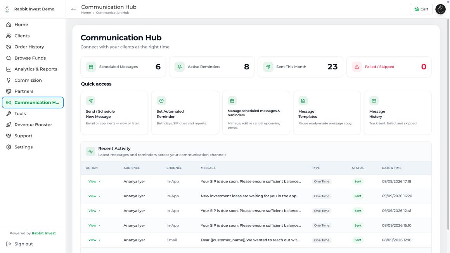Click the Sign out arrow icon
The height and width of the screenshot is (253, 450).
[x=9, y=244]
